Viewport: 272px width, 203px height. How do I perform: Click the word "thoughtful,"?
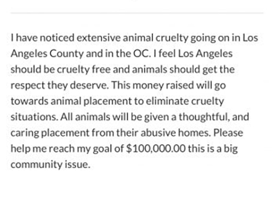click(204, 117)
